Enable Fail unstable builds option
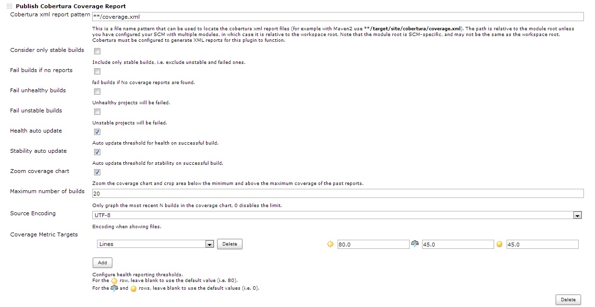595x307 pixels. [97, 111]
